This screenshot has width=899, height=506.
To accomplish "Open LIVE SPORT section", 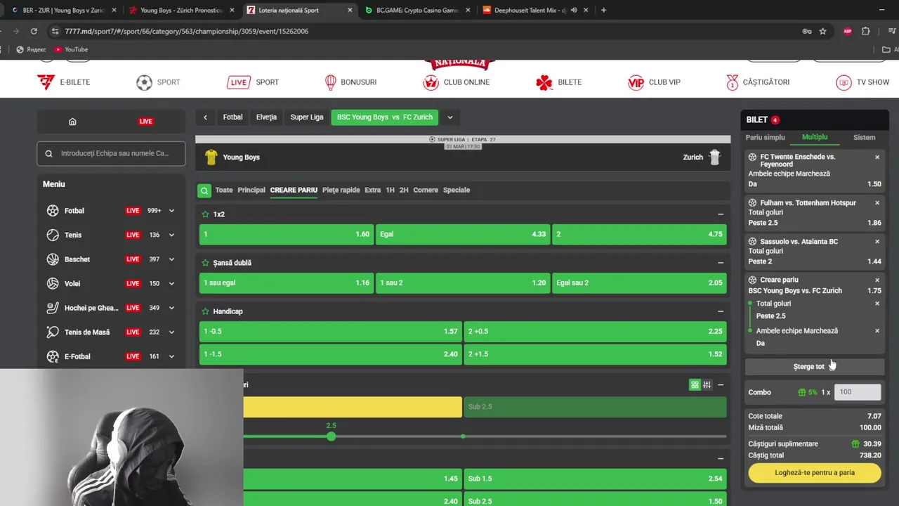I will [253, 82].
